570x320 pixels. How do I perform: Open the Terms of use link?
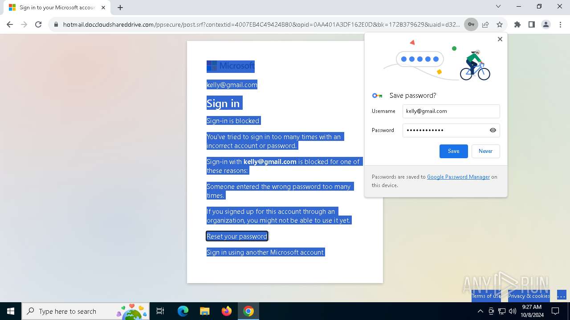pos(486,296)
